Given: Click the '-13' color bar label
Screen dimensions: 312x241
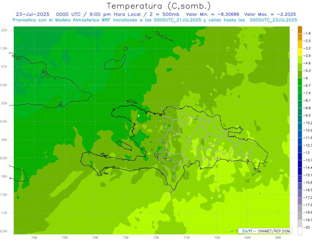Looking at the screenshot, I should point(307,153).
